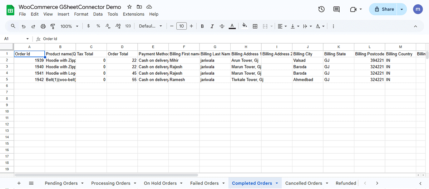Open the View menu
This screenshot has height=189, width=429.
[48, 14]
